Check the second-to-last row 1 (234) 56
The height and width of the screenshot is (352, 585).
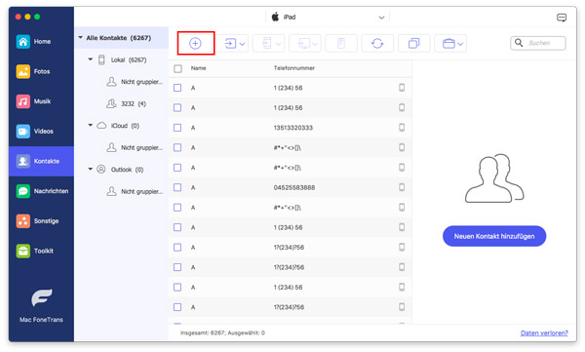coord(177,288)
